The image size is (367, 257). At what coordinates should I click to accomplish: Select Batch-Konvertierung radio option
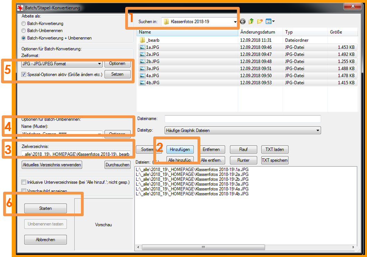pyautogui.click(x=24, y=24)
